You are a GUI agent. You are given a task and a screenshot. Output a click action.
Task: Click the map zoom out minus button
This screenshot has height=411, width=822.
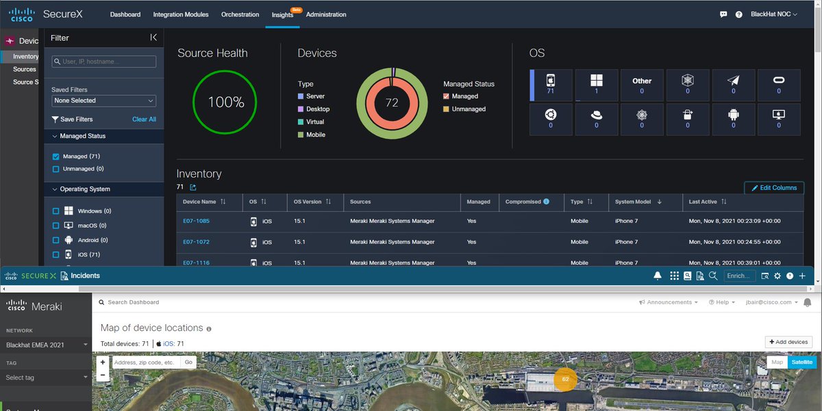pyautogui.click(x=103, y=375)
